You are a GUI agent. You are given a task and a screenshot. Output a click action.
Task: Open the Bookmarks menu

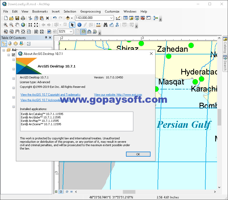coord(40,12)
